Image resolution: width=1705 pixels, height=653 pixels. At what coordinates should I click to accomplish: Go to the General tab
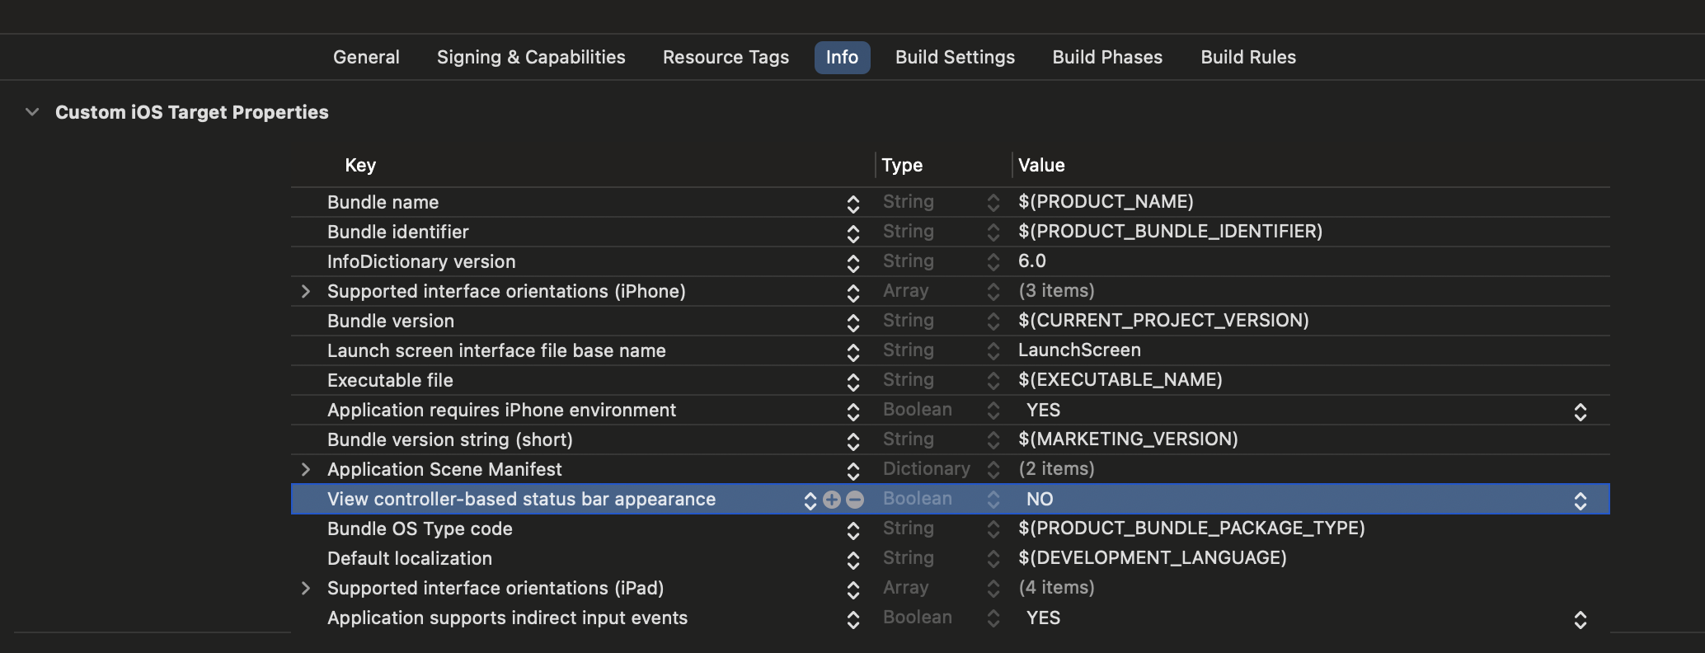pos(366,58)
